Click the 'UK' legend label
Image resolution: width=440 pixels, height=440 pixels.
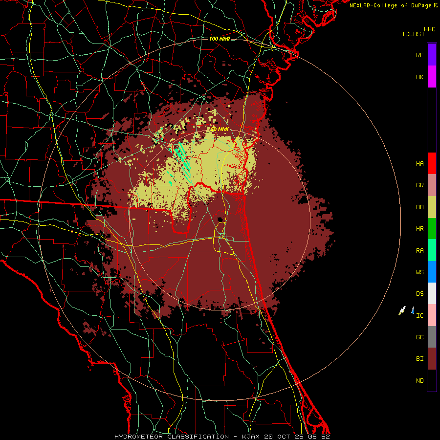(419, 77)
